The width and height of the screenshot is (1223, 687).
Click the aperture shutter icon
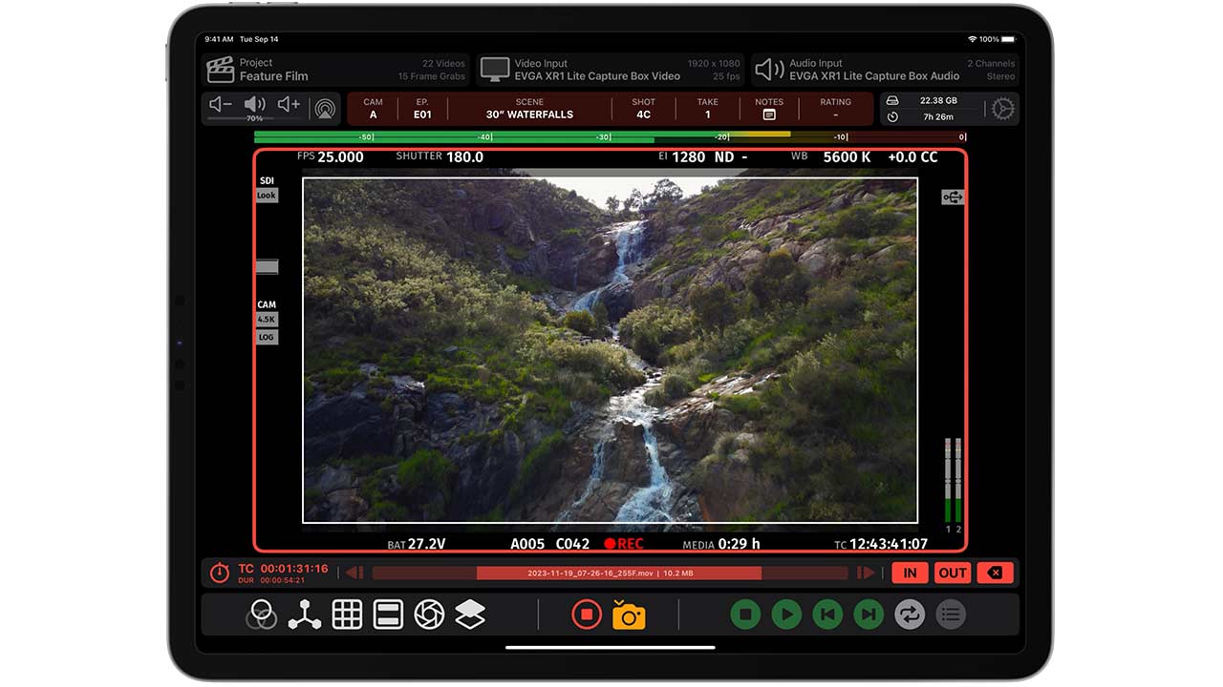(x=429, y=614)
